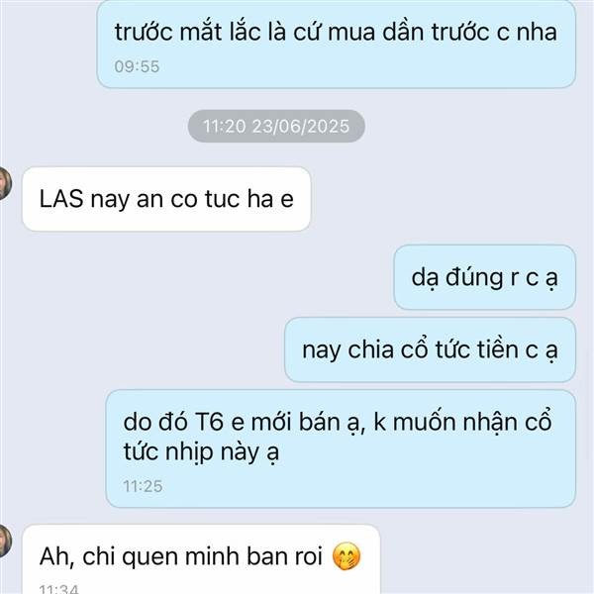Screen dimensions: 594x594
Task: Click the 09:55 timestamp
Action: coord(137,66)
